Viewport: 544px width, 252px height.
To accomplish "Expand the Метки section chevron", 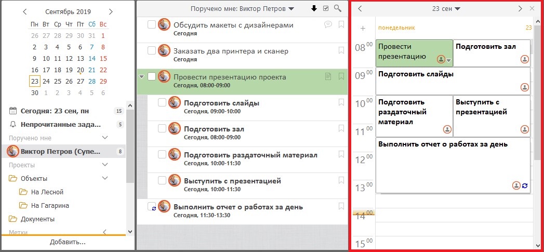I will (105, 232).
